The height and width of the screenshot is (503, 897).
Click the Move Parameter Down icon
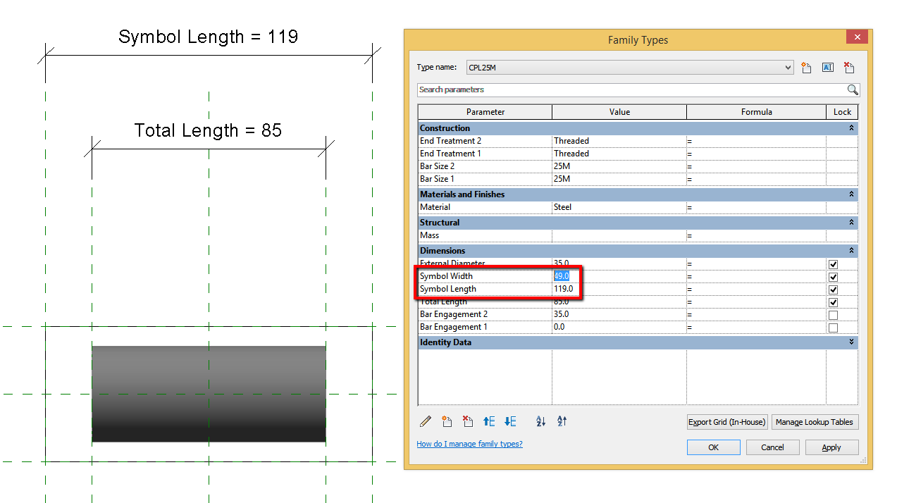[x=510, y=421]
